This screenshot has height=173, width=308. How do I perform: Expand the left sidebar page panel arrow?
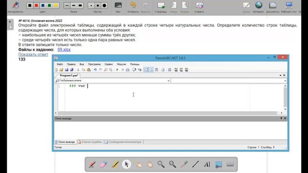coord(10,22)
